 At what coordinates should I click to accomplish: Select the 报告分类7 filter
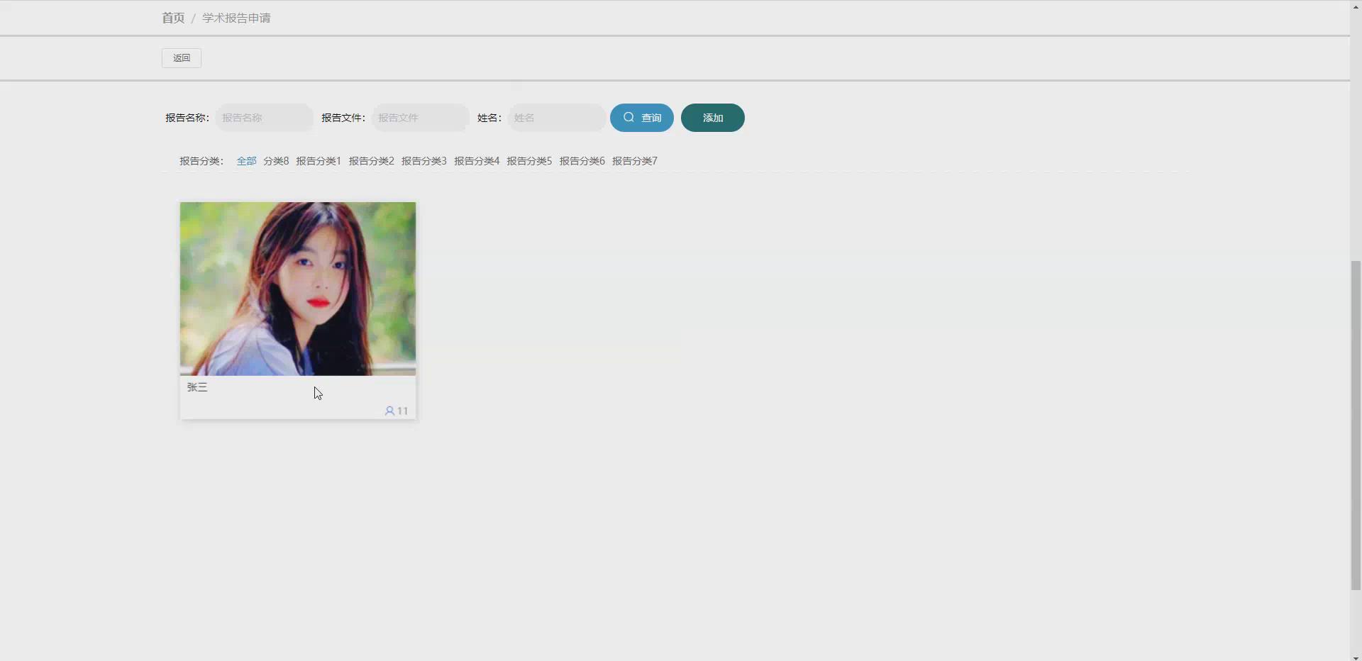(635, 161)
